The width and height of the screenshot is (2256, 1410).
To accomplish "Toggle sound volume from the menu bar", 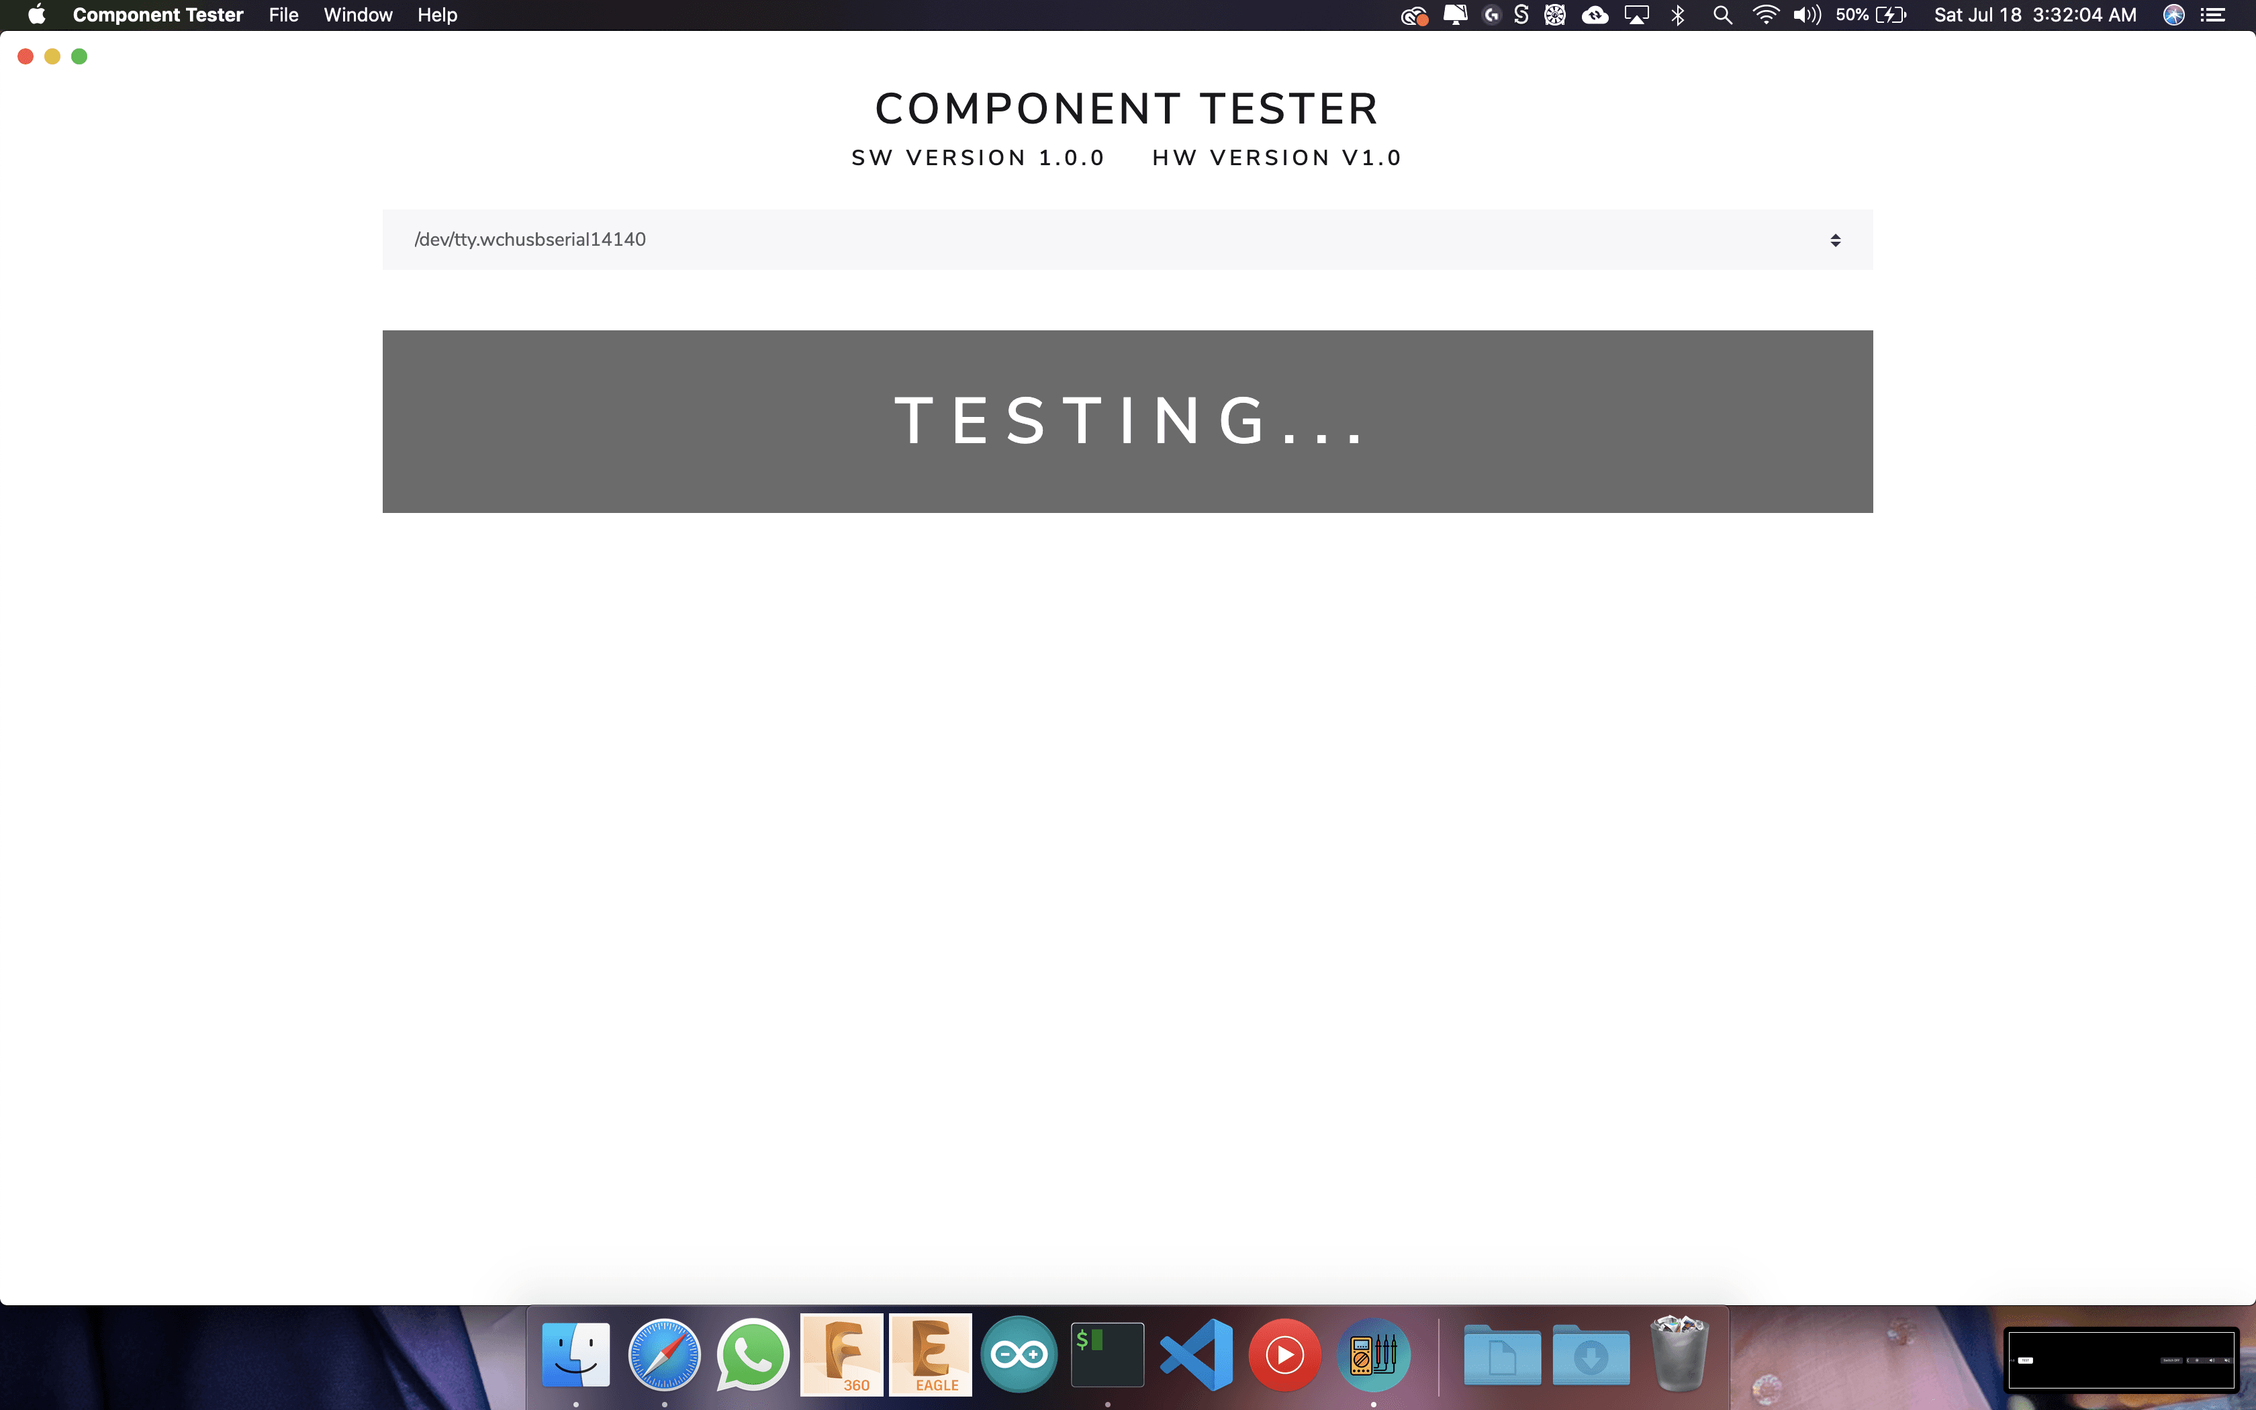I will [1805, 14].
